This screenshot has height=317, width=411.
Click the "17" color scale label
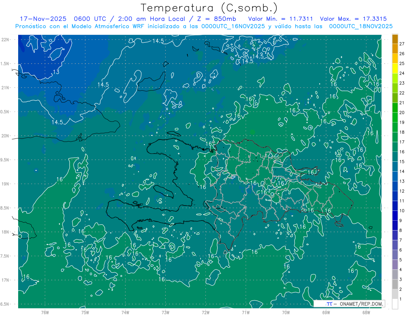coord(402,142)
